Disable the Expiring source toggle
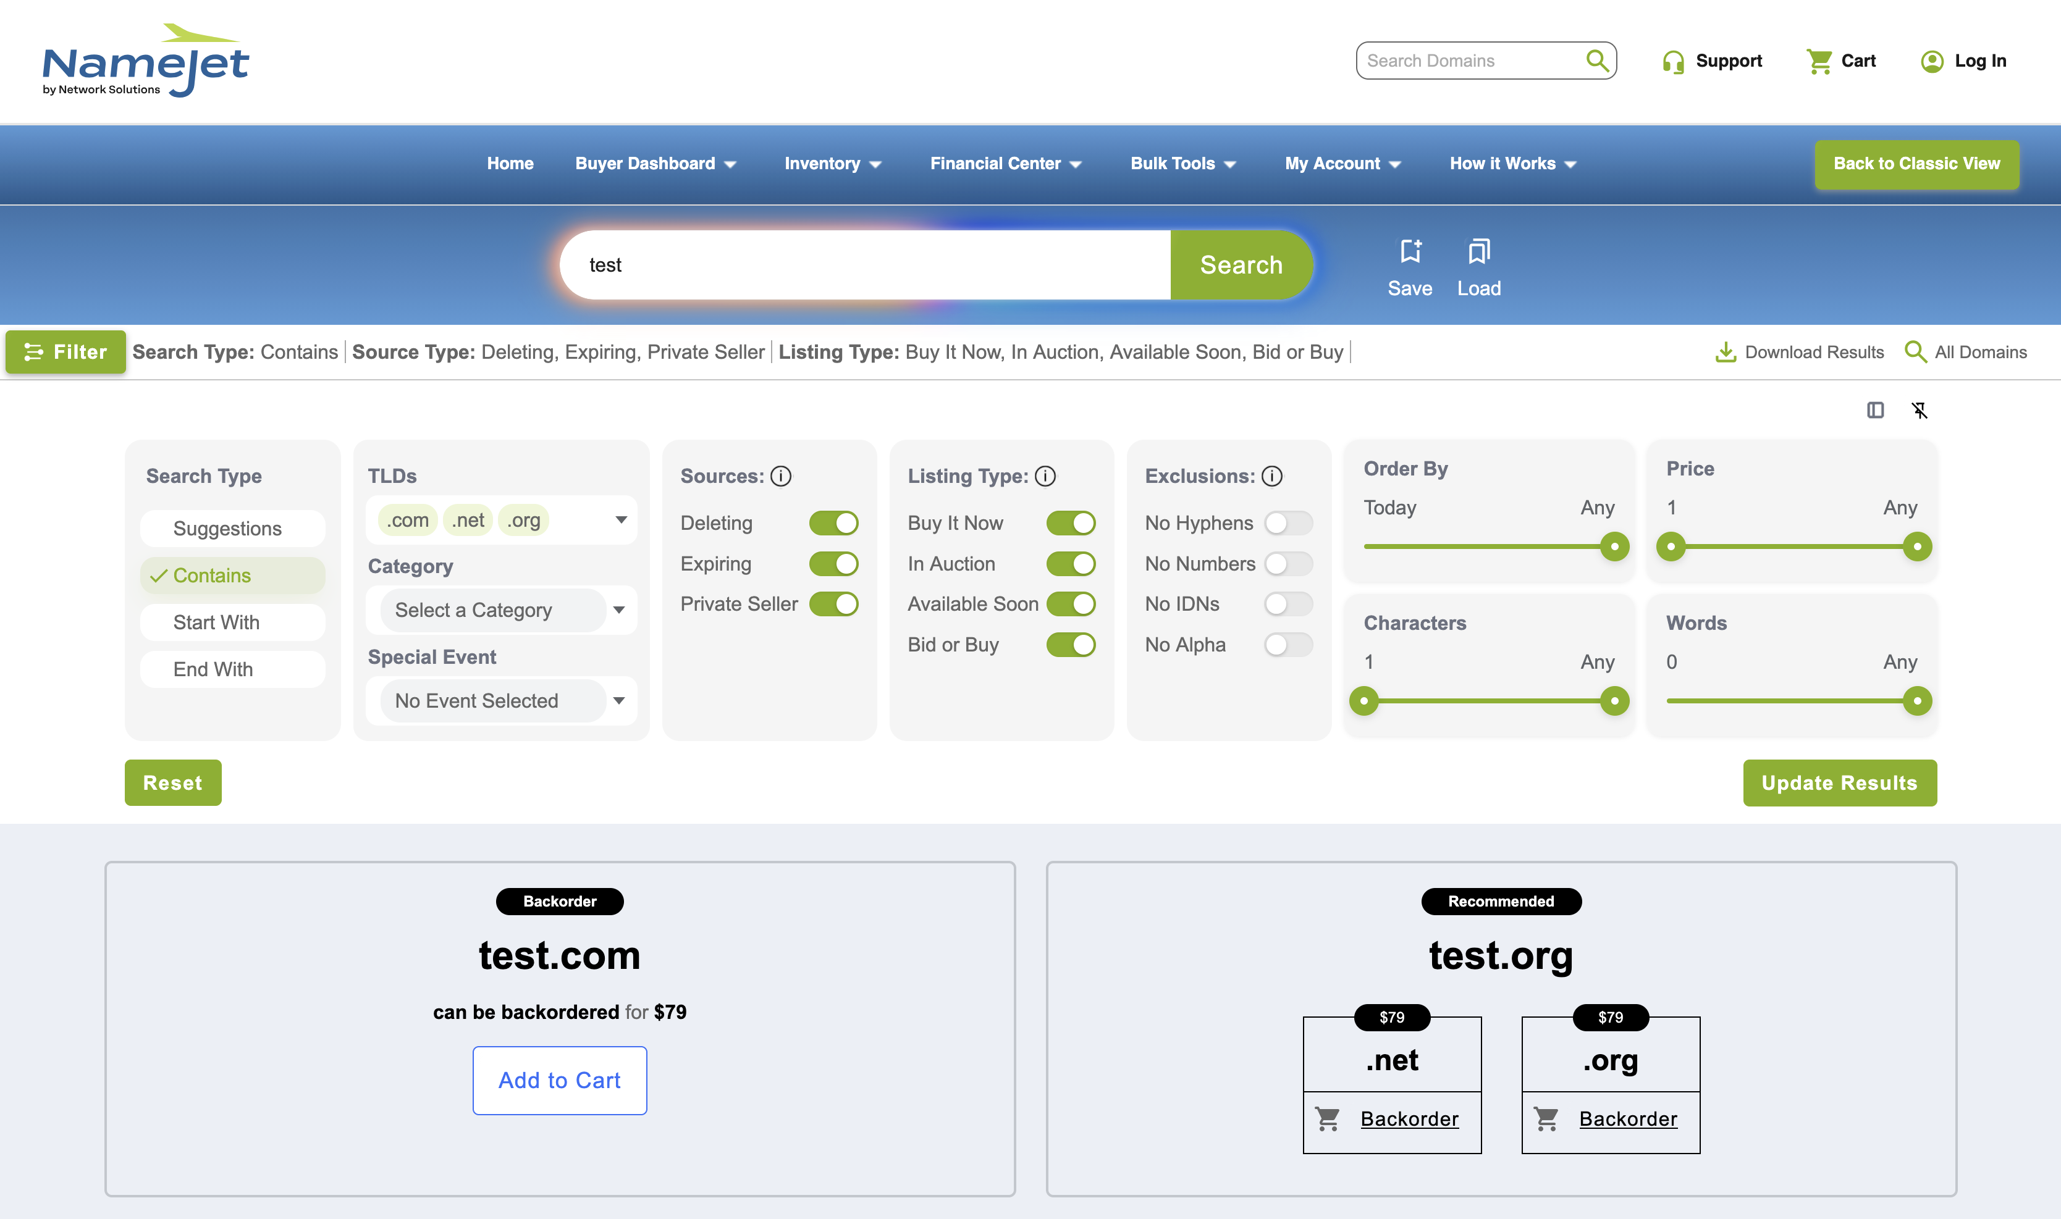Screen dimensions: 2061x1219 pos(833,564)
